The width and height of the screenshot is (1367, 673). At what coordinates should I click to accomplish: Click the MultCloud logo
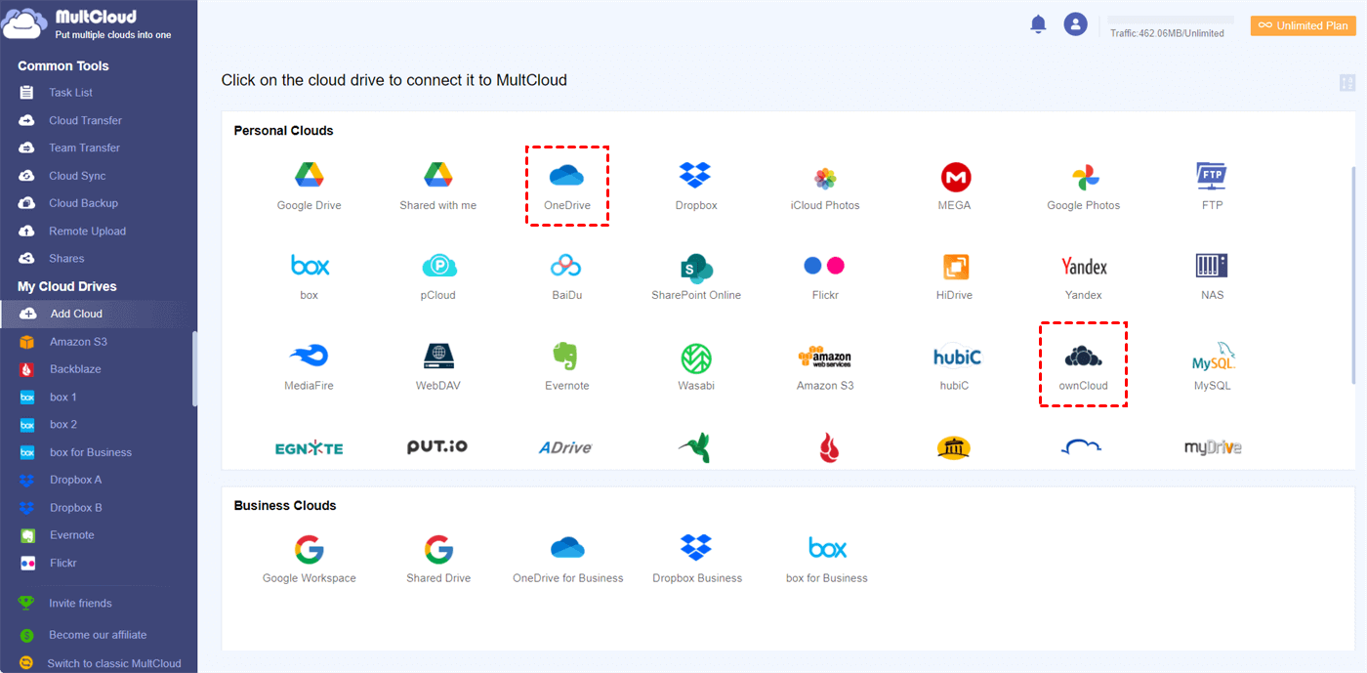86,25
